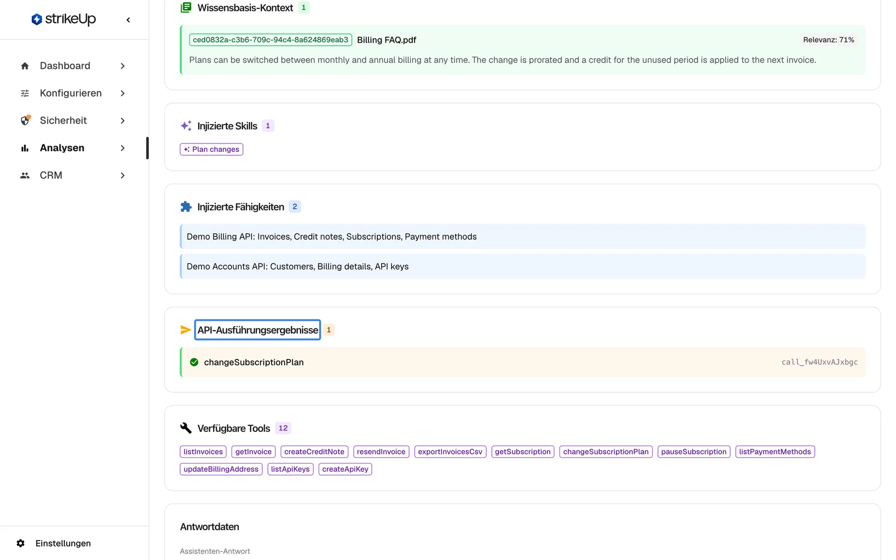Click the Injizierte Fähigkeiten puzzle icon
Viewport: 896px width, 560px height.
[x=186, y=207]
